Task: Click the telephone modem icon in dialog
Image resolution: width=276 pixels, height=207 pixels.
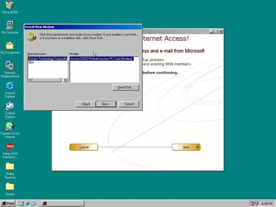Action: (32, 37)
